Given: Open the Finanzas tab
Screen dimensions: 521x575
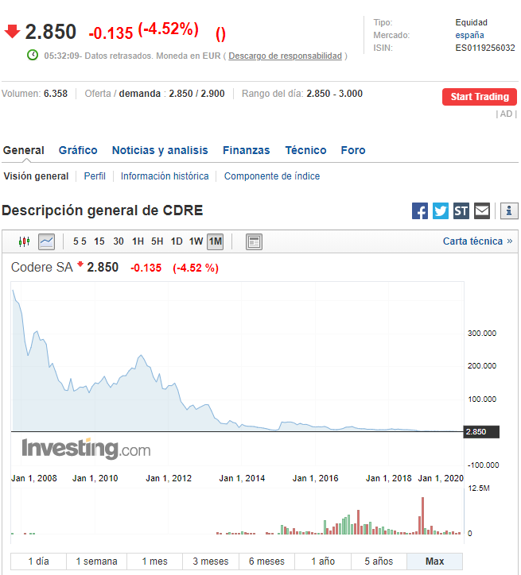Looking at the screenshot, I should (x=246, y=150).
